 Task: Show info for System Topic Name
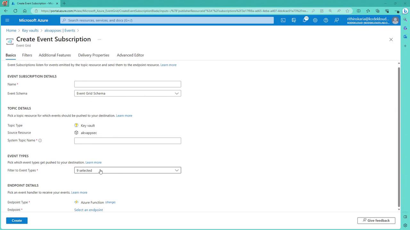click(40, 141)
